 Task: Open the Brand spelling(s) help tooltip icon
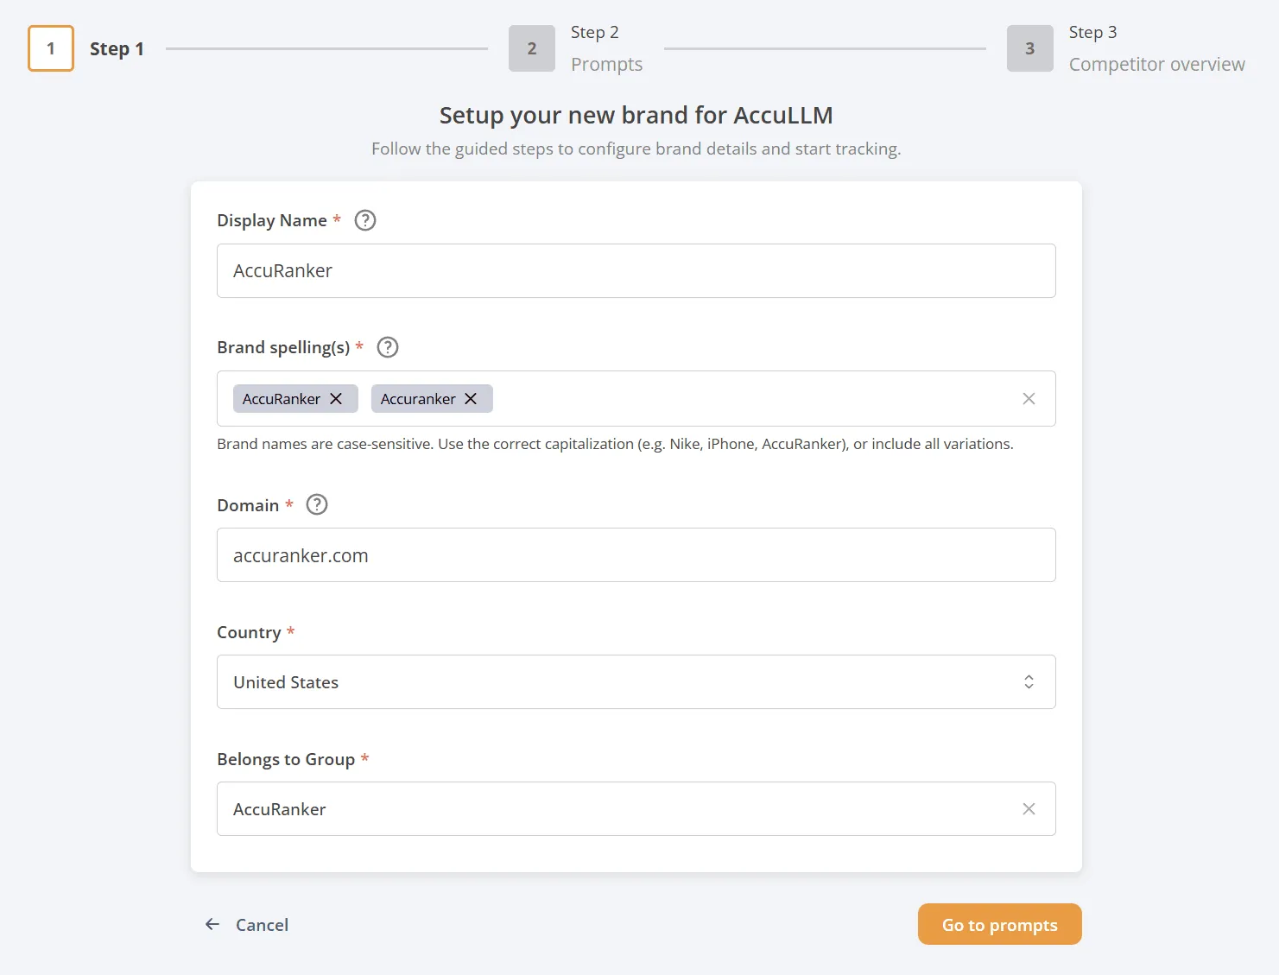coord(388,347)
